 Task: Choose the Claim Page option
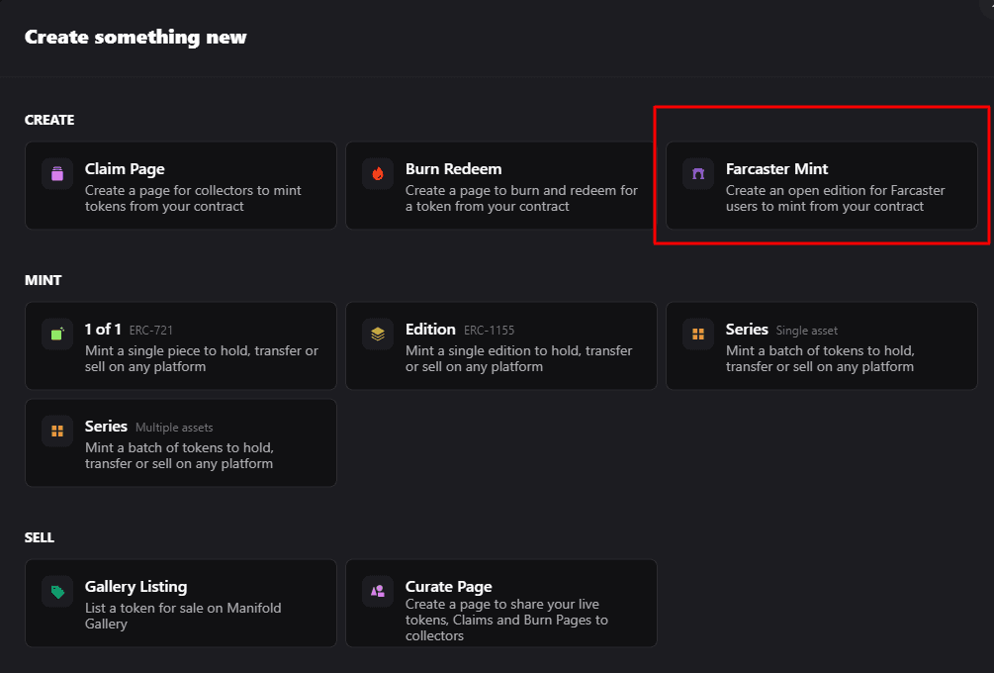[181, 185]
